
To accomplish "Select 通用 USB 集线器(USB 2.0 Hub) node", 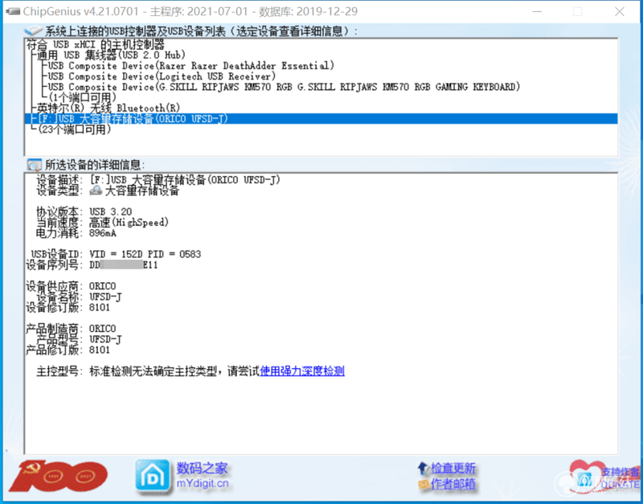I will pyautogui.click(x=111, y=55).
